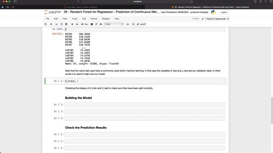Open the Help menu

click(117, 19)
